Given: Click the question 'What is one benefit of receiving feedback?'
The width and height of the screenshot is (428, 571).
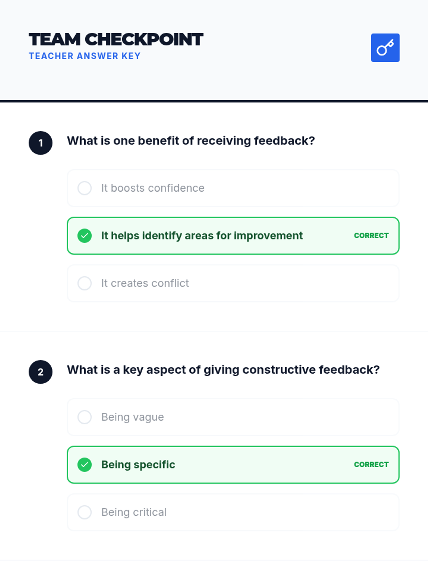Looking at the screenshot, I should [191, 141].
